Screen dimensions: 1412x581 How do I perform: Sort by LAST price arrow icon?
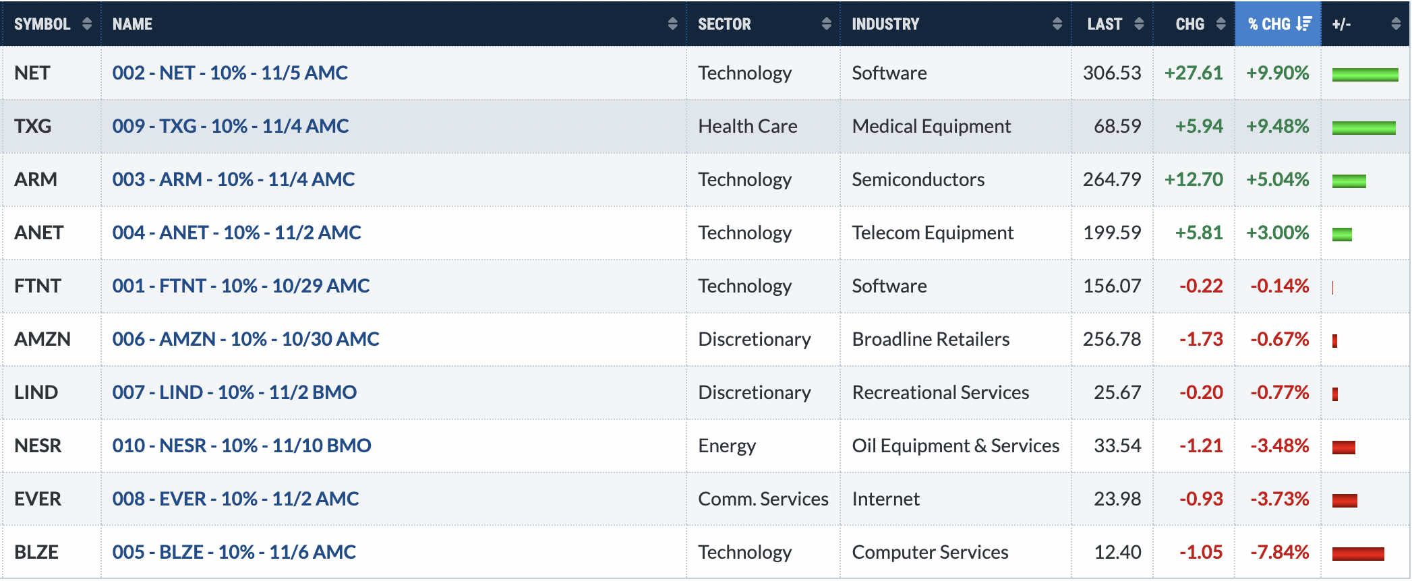[x=1139, y=24]
